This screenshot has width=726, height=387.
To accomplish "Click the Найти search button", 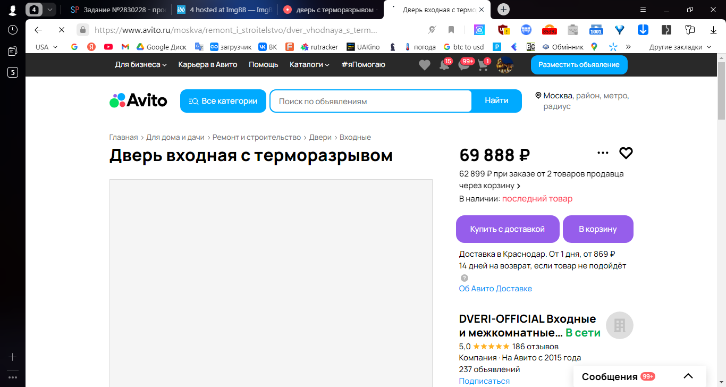I will (496, 101).
